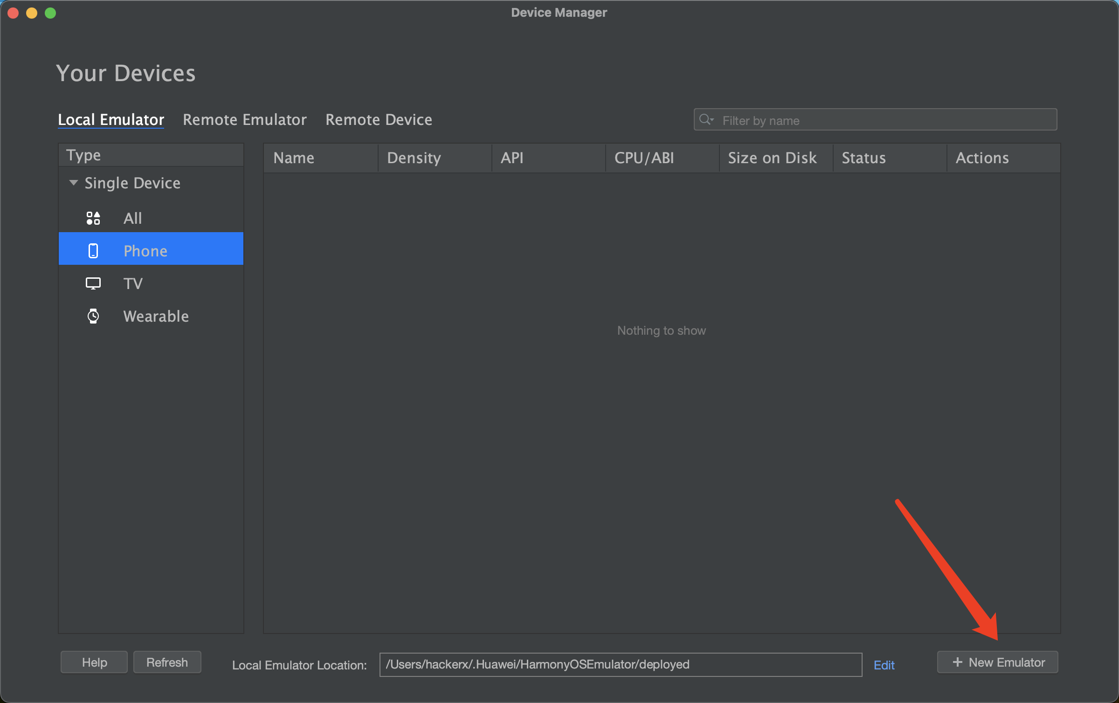Click the All device types grid icon
The image size is (1119, 703).
[93, 218]
